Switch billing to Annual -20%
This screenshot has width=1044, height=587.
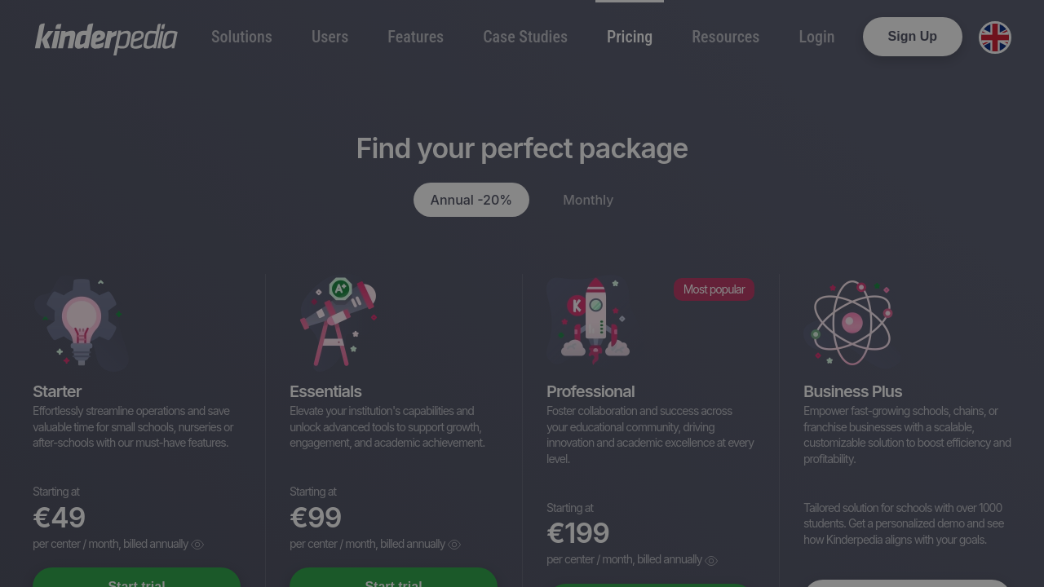471,200
